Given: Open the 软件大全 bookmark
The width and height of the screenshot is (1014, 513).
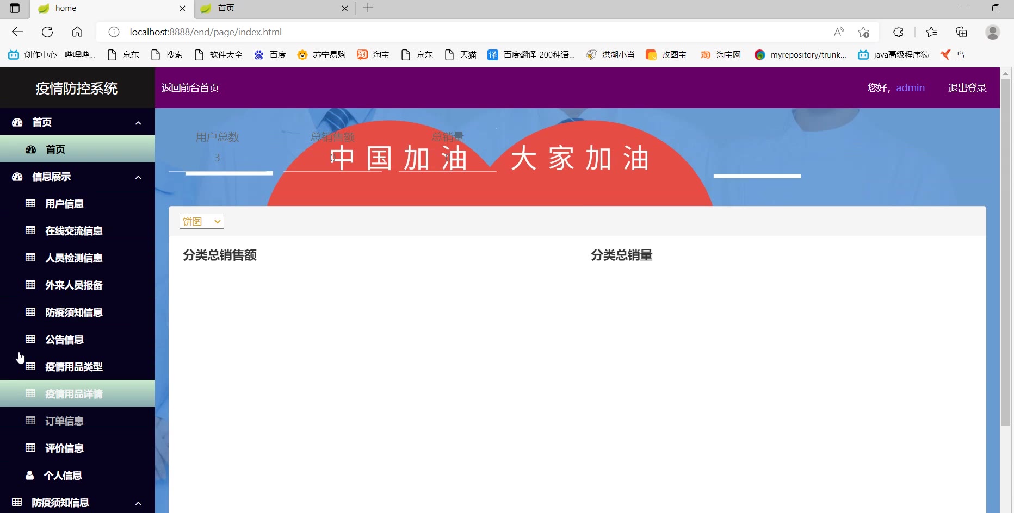Looking at the screenshot, I should 218,55.
